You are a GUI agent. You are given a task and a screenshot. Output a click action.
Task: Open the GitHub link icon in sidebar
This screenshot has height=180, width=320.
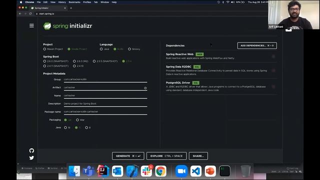pyautogui.click(x=31, y=150)
